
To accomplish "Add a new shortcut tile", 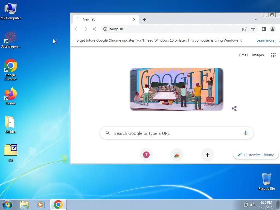I will coord(207,155).
